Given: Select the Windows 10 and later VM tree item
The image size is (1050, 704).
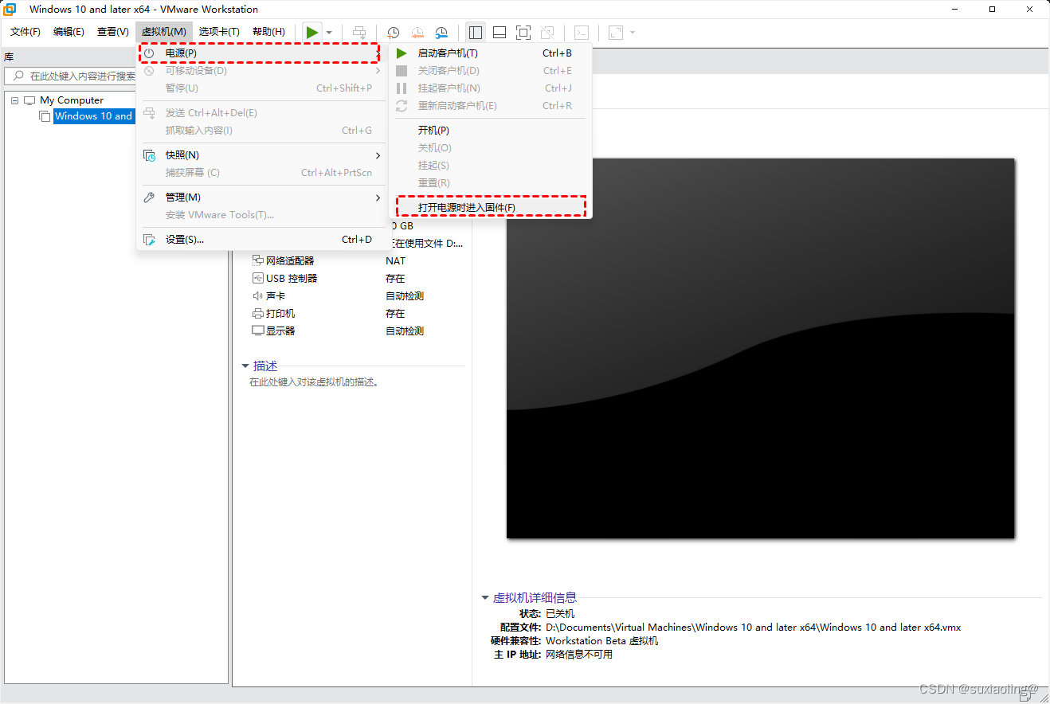Looking at the screenshot, I should [93, 116].
